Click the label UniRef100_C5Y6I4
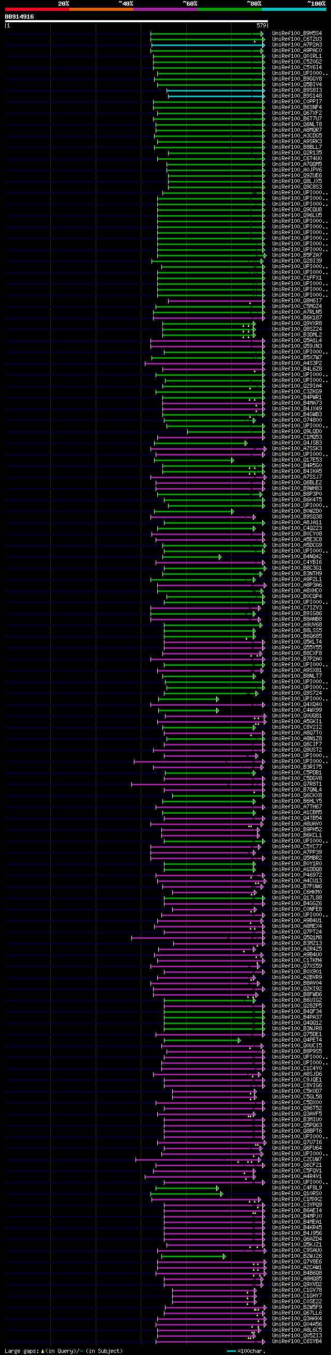The height and width of the screenshot is (1355, 331). coord(297,68)
